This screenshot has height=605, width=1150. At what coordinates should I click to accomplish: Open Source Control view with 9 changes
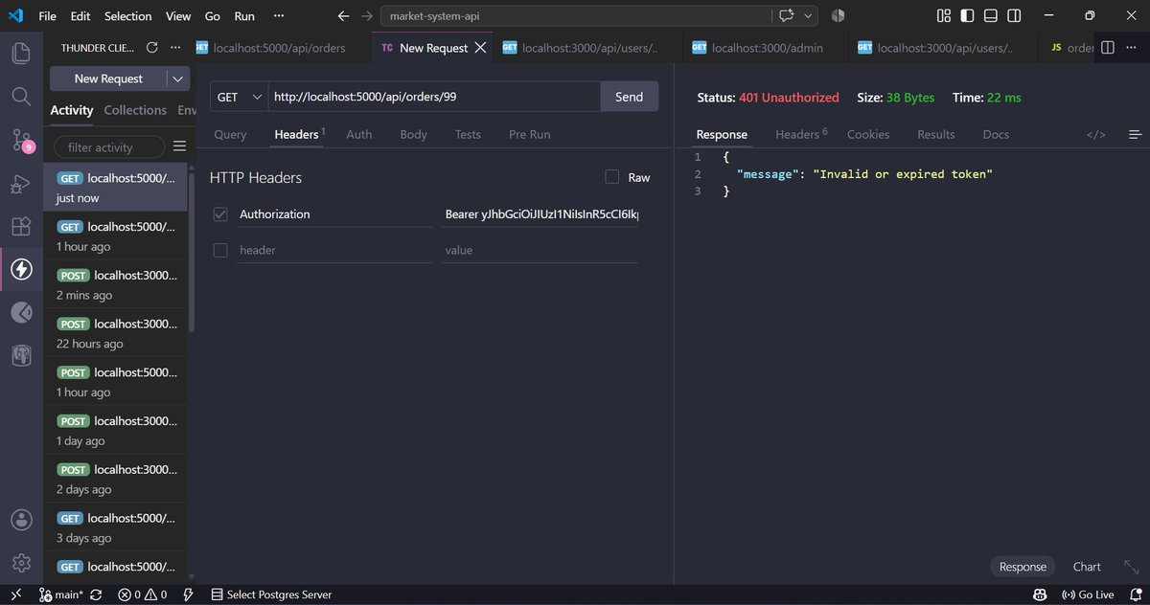coord(21,141)
